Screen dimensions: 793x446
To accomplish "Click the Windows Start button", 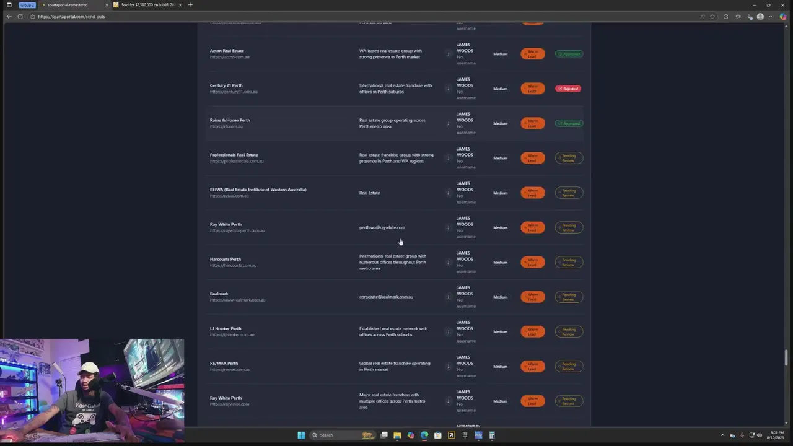I will (301, 435).
